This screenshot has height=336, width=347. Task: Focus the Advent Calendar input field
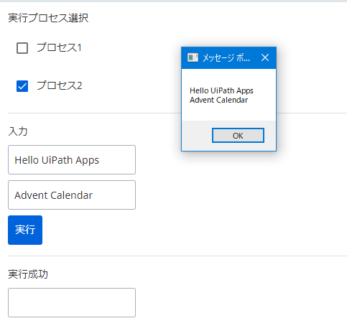[72, 195]
